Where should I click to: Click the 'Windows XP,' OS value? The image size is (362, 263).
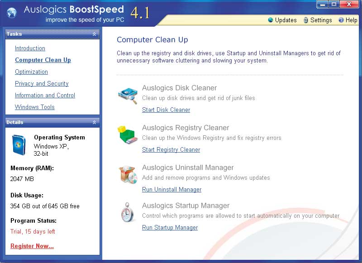tap(51, 146)
